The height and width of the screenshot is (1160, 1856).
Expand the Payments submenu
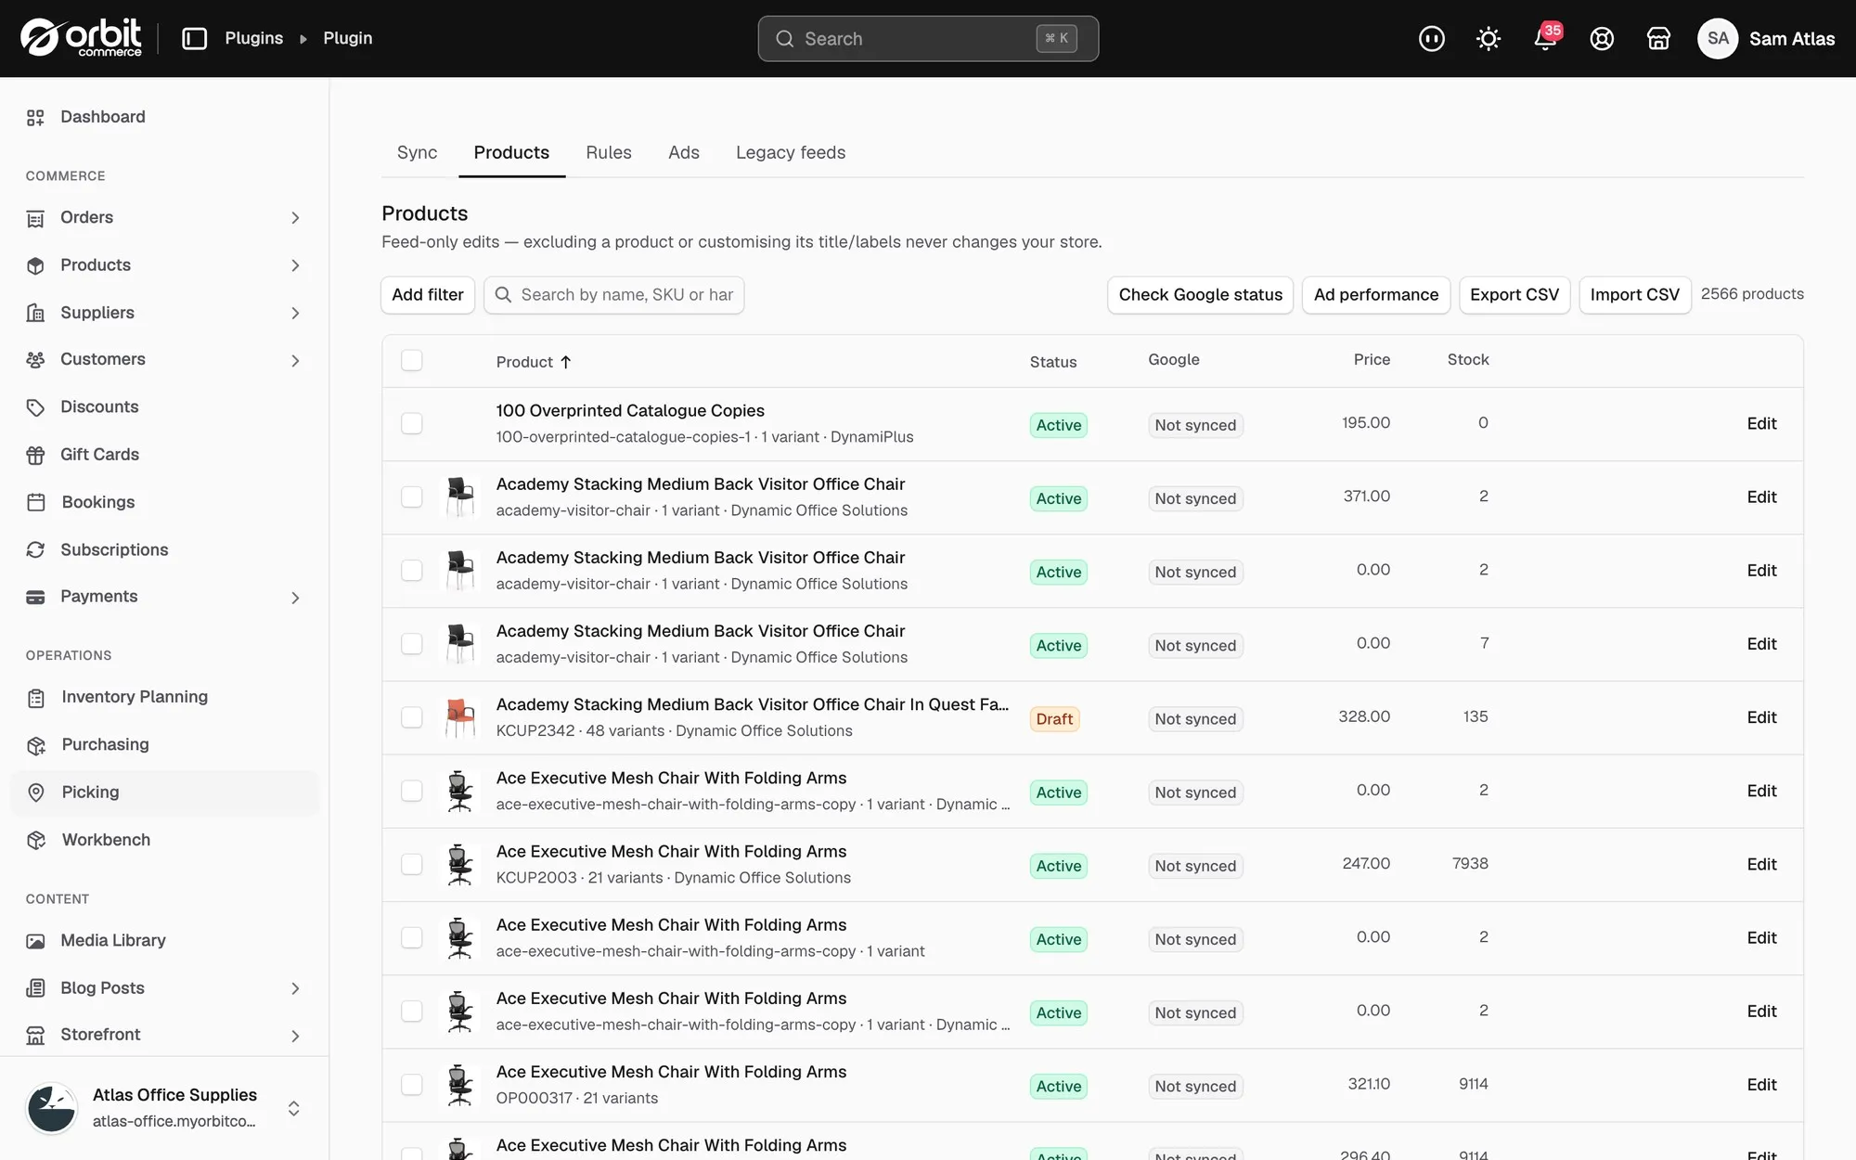(295, 598)
